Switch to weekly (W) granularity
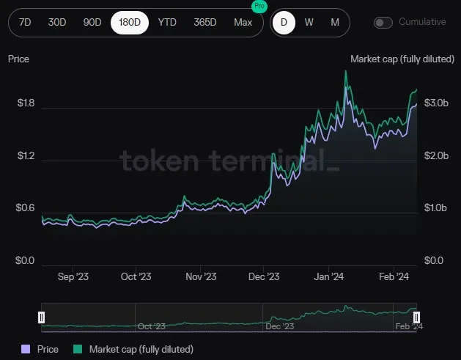The image size is (461, 360). tap(309, 22)
